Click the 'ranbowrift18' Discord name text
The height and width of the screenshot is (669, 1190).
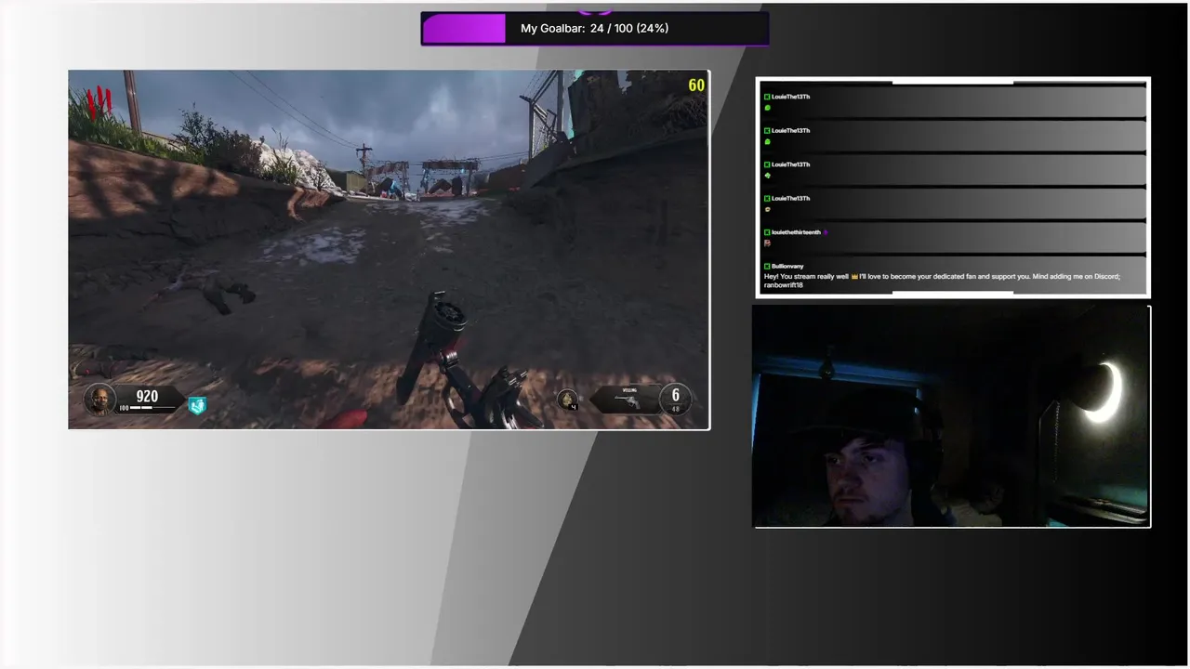[783, 285]
